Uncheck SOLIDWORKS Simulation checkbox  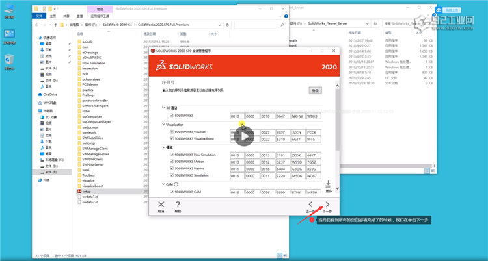click(x=172, y=175)
